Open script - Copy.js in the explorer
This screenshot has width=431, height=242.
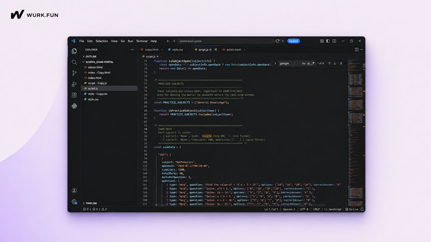[109, 83]
